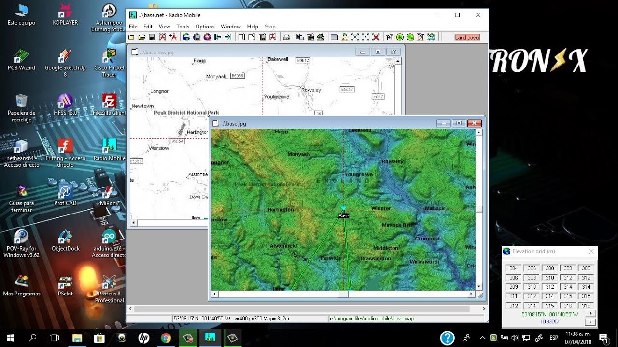The width and height of the screenshot is (618, 347).
Task: Click the horizontal scrollbar thumb of base.jpg
Action: pos(343,294)
